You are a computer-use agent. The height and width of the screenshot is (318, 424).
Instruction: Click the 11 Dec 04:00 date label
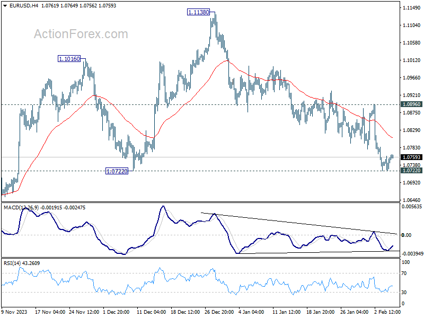151,312
